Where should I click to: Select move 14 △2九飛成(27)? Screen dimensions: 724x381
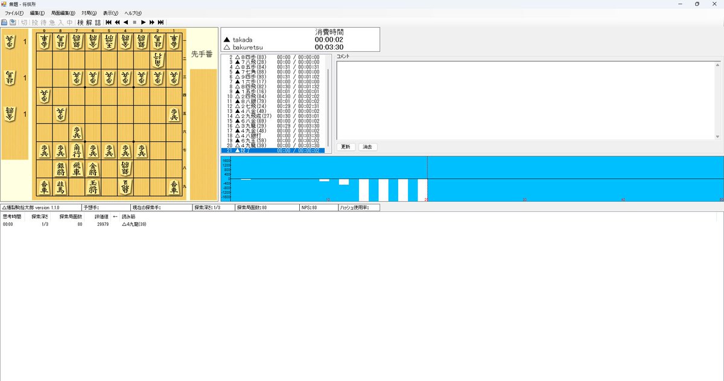(273, 116)
